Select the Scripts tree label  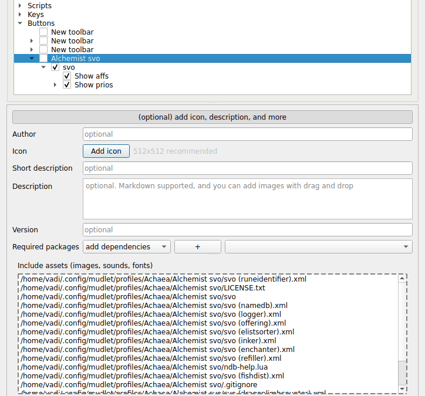click(x=39, y=5)
